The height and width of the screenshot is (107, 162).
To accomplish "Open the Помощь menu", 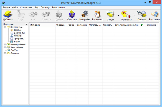I will pos(45,8).
